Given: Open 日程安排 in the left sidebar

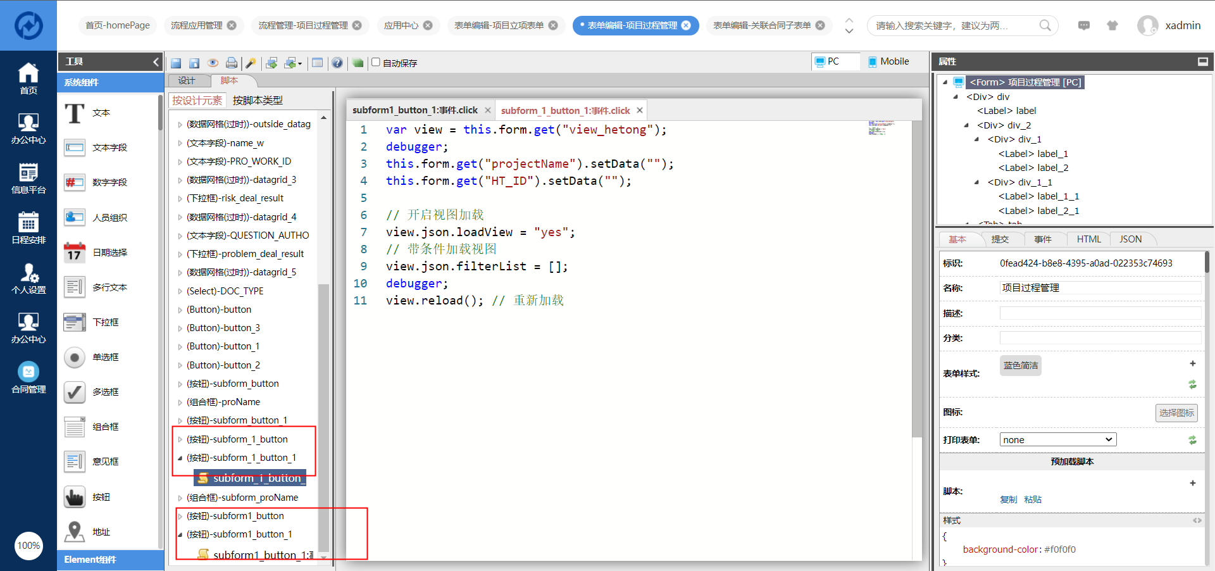Looking at the screenshot, I should 28,228.
